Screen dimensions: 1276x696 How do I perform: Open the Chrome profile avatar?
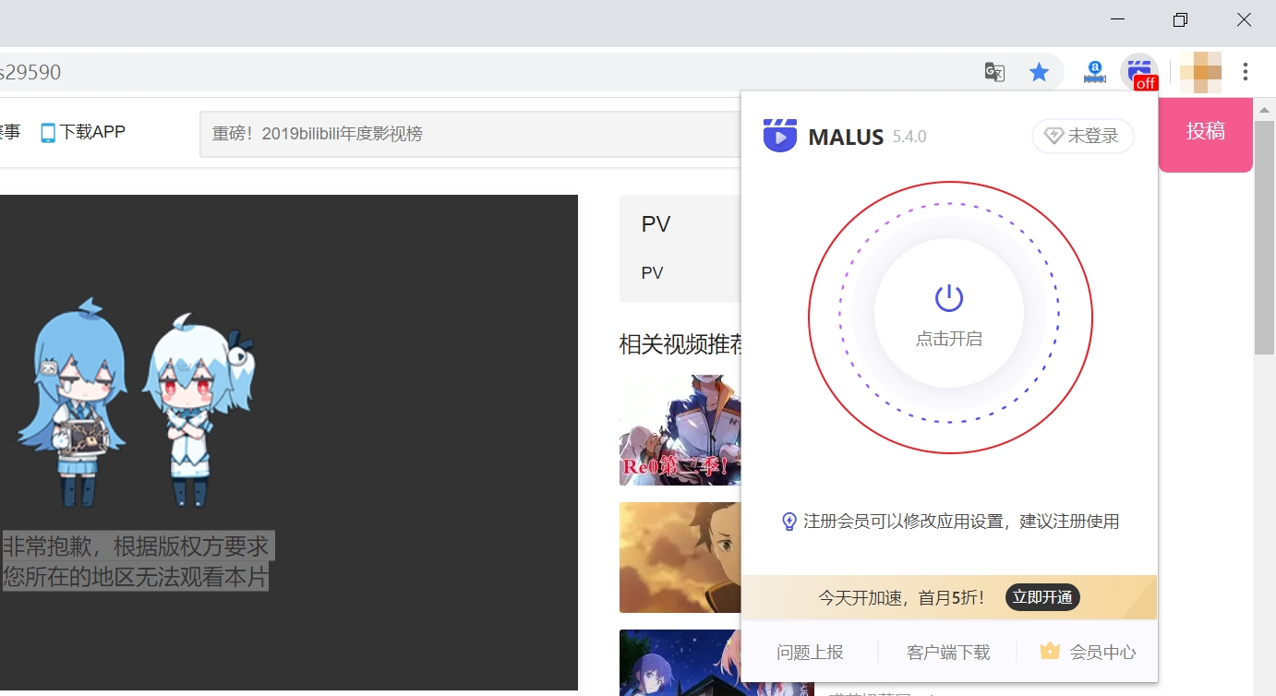tap(1201, 72)
